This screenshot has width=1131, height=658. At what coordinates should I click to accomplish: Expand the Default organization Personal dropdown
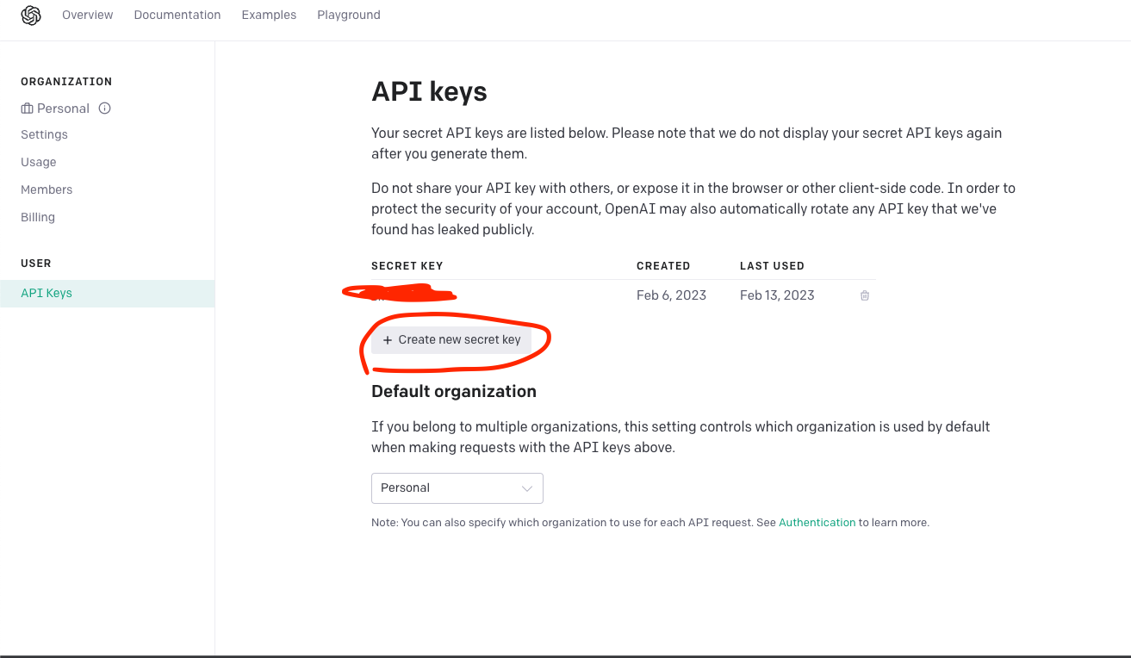(457, 487)
